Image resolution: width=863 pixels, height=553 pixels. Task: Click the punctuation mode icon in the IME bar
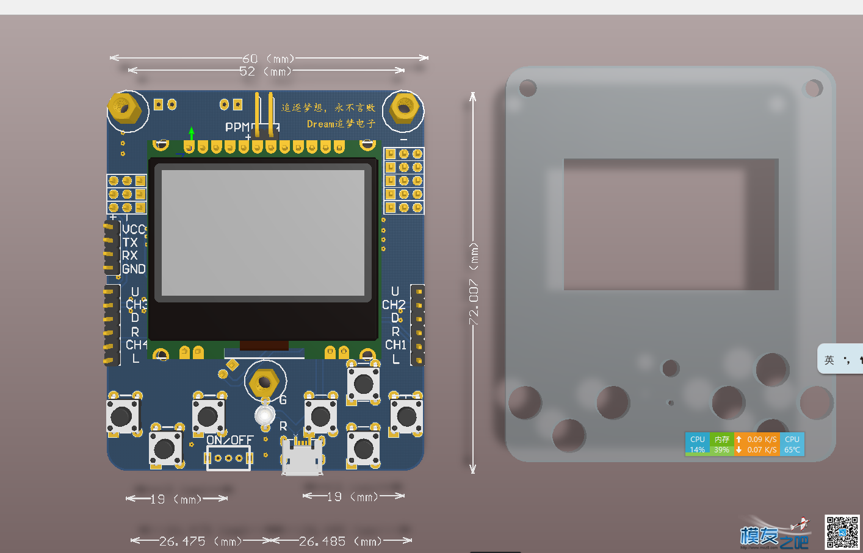click(846, 360)
